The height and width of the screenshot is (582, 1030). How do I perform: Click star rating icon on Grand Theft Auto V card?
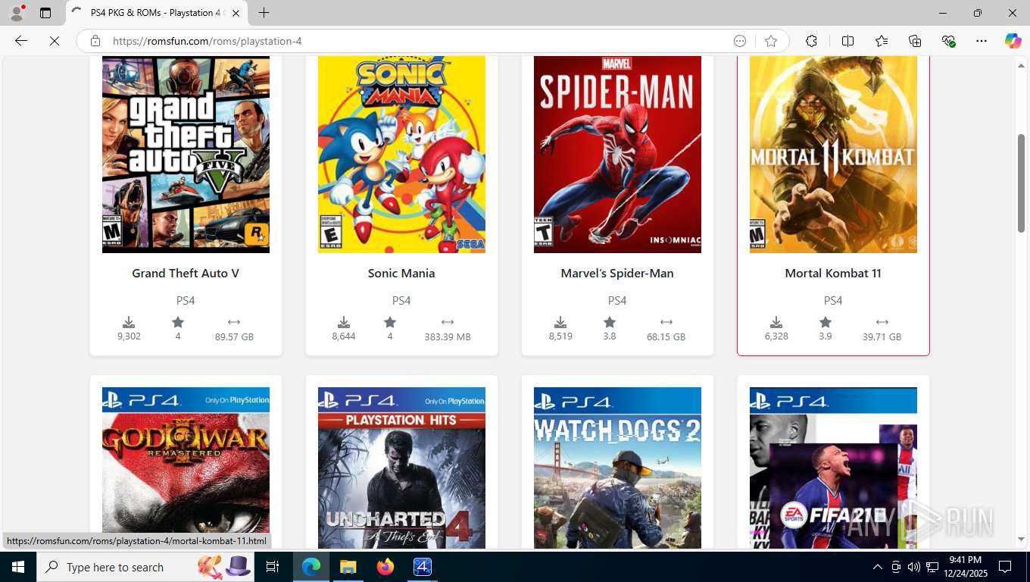178,322
